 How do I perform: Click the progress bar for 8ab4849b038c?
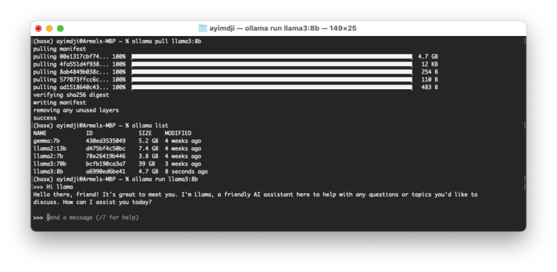pos(271,72)
